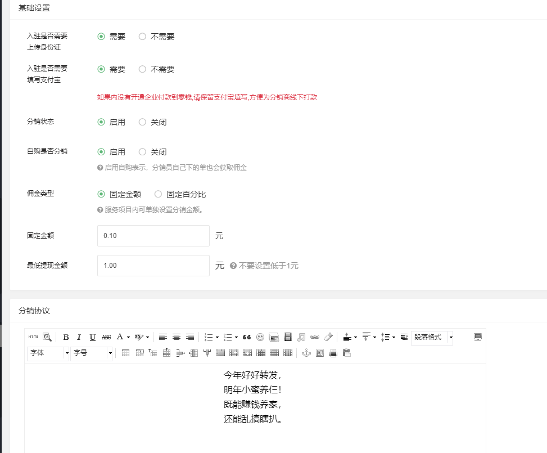Screen dimensions: 547x453
Task: Enable 自购是否分销 with '启用'
Action: [x=101, y=152]
